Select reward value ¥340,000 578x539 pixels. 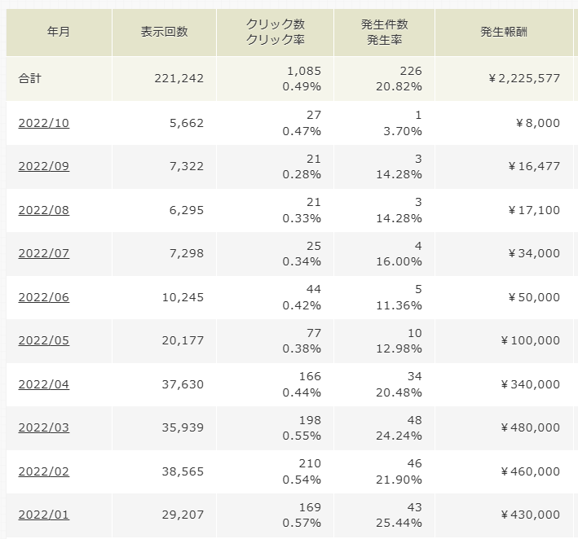[531, 384]
